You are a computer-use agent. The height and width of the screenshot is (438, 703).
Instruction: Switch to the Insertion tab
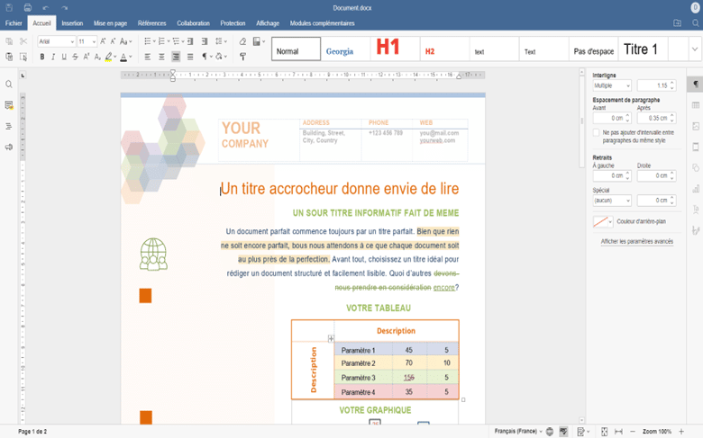pyautogui.click(x=72, y=23)
